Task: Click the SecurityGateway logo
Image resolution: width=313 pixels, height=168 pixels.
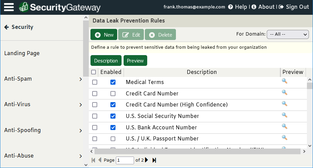Action: [60, 7]
